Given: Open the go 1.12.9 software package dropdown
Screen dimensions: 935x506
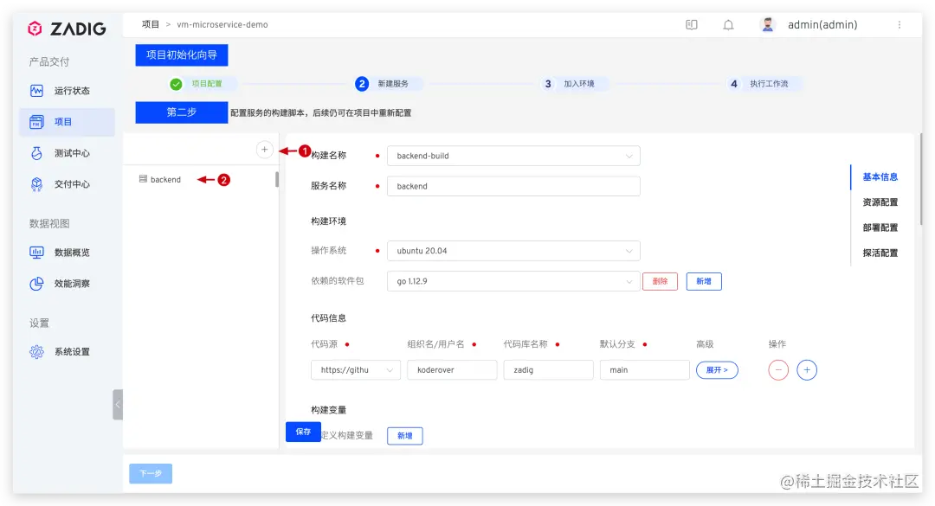Looking at the screenshot, I should tap(513, 281).
